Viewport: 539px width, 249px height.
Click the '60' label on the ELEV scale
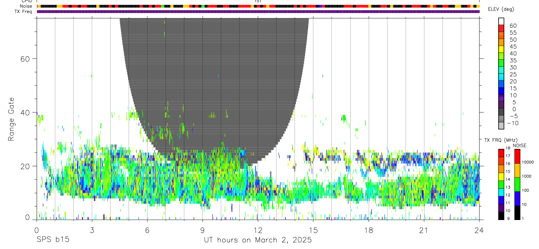[x=513, y=25]
